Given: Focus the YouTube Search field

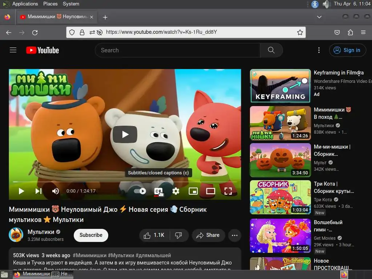Looking at the screenshot, I should point(177,50).
